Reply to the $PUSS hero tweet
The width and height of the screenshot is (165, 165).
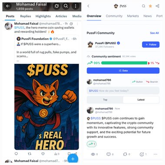point(16,154)
